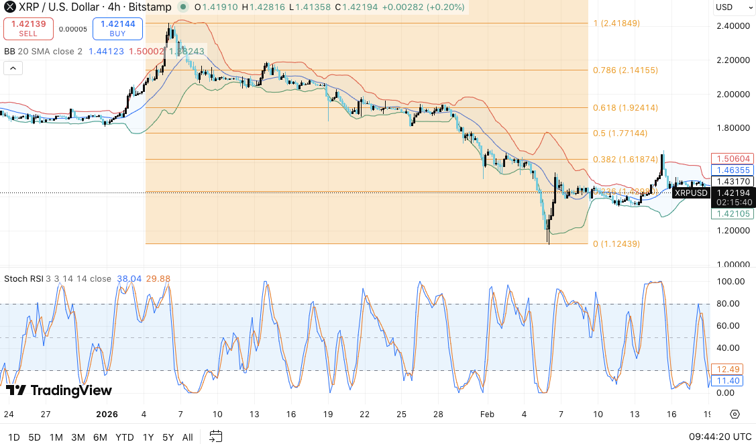The height and width of the screenshot is (444, 756).
Task: Show the All time range
Action: point(188,437)
